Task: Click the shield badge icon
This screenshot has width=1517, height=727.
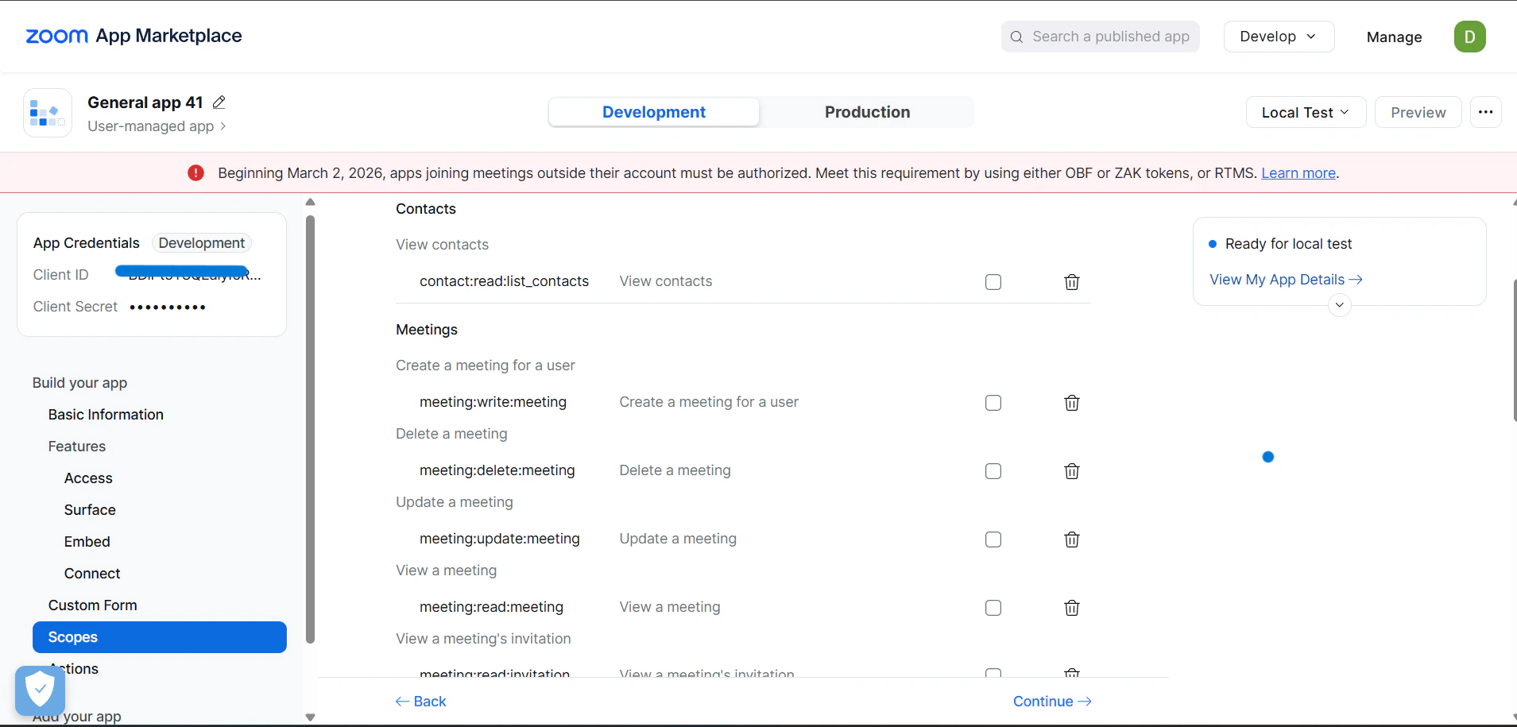Action: (x=40, y=690)
